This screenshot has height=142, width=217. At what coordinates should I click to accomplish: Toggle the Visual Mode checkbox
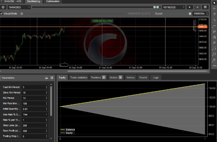[x=1, y=14]
